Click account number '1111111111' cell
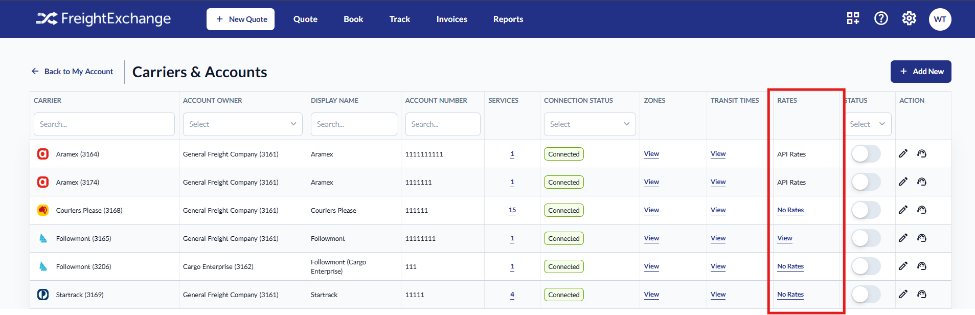The image size is (975, 315). tap(424, 154)
